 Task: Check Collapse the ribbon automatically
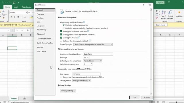(61, 41)
